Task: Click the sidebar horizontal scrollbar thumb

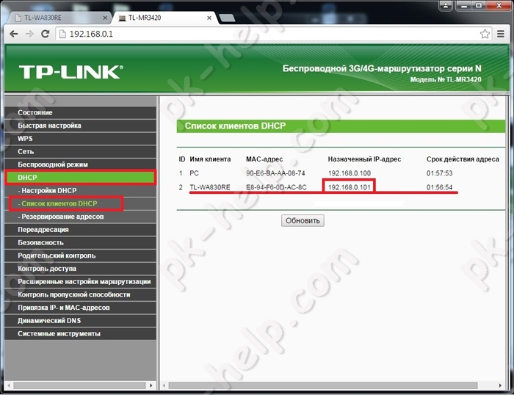Action: (79, 385)
